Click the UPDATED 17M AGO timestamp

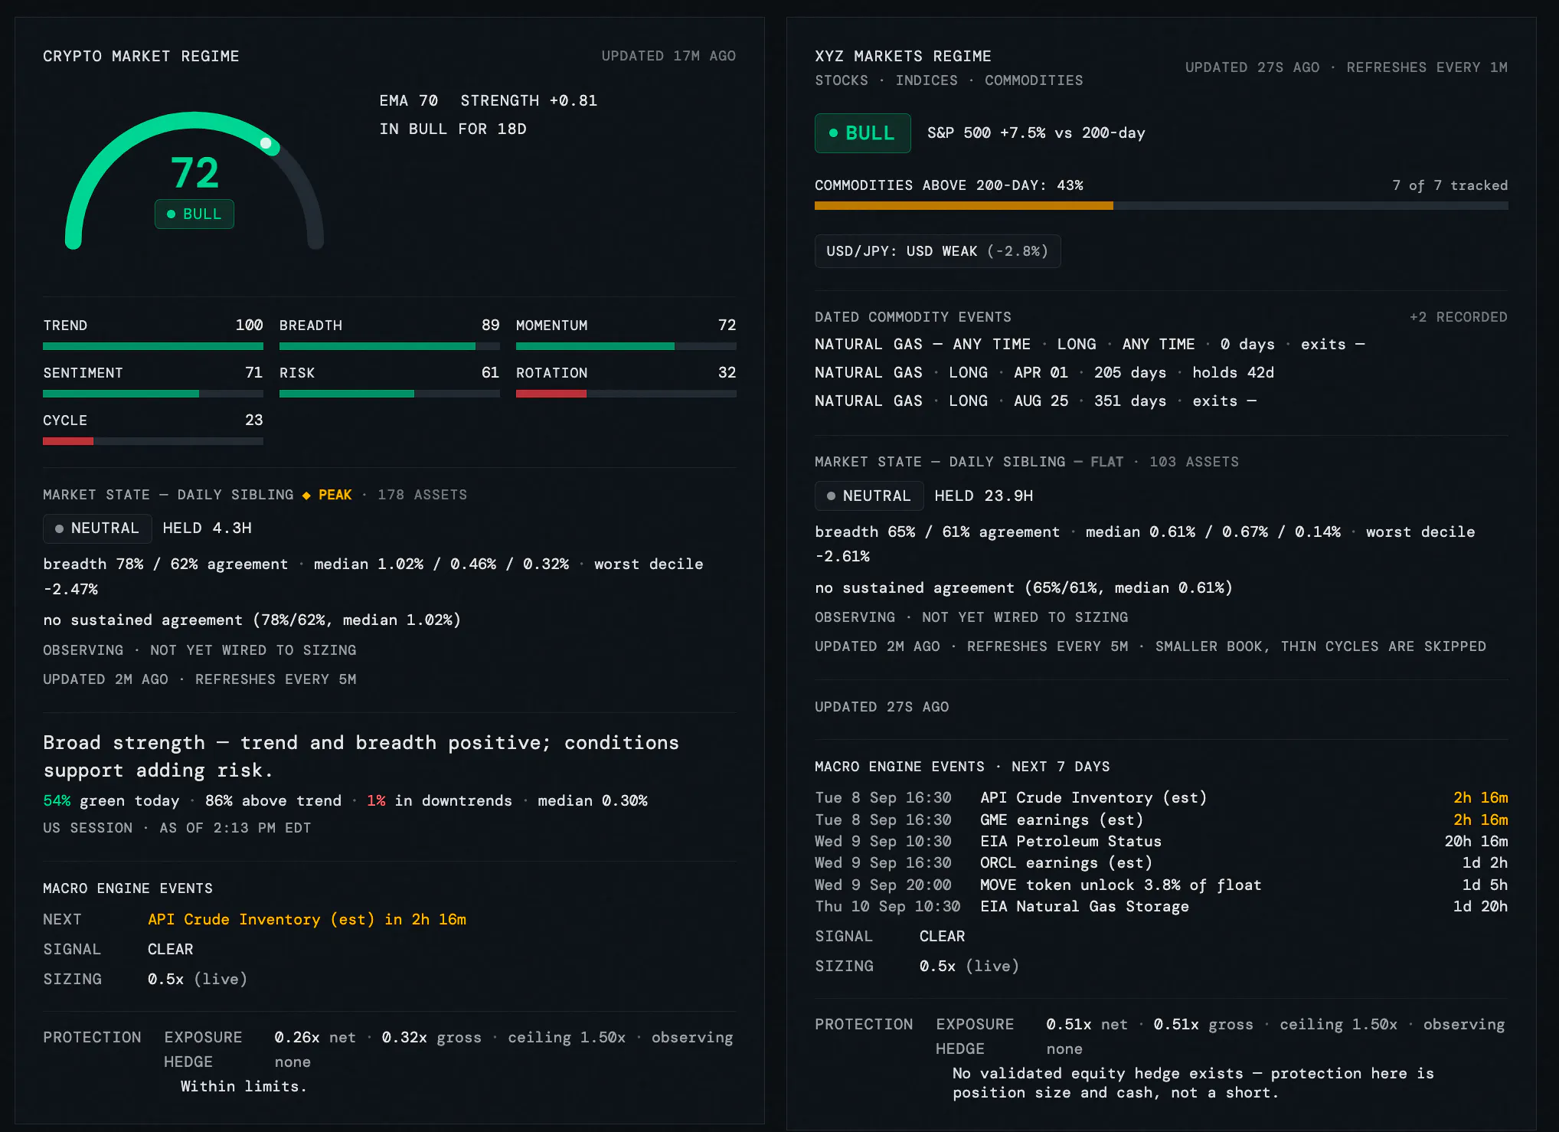point(668,56)
